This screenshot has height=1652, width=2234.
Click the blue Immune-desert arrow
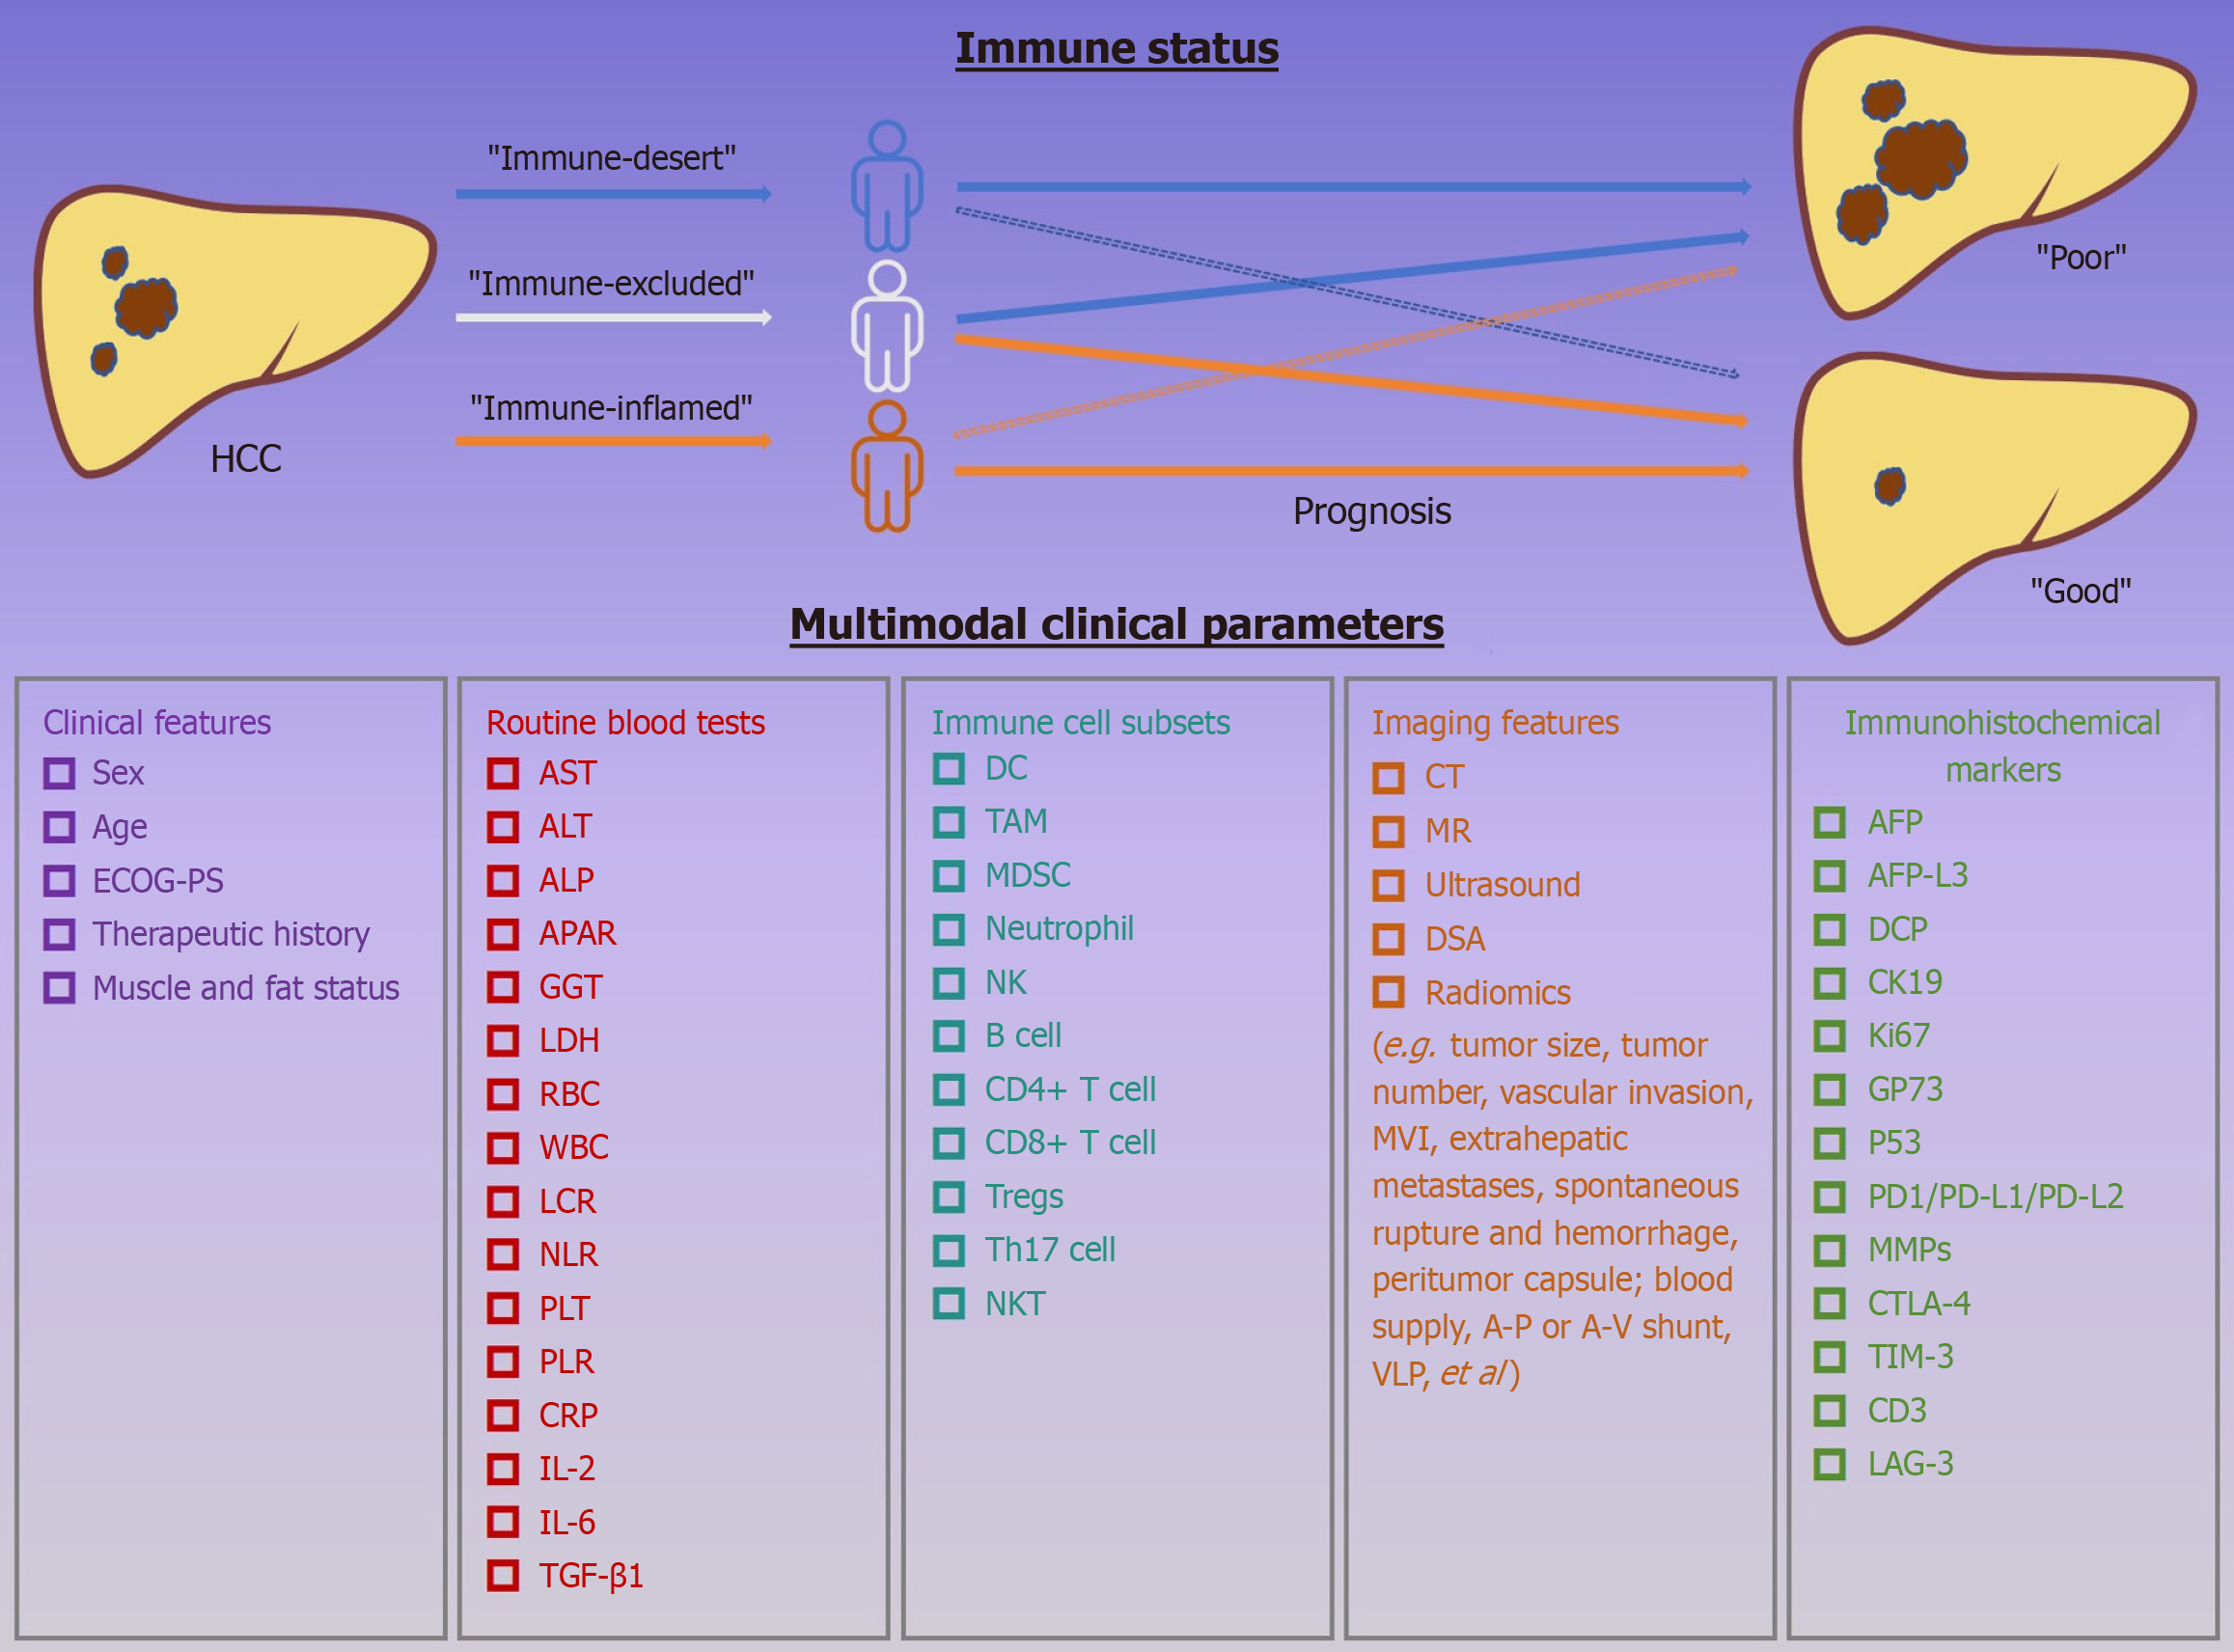tap(613, 194)
